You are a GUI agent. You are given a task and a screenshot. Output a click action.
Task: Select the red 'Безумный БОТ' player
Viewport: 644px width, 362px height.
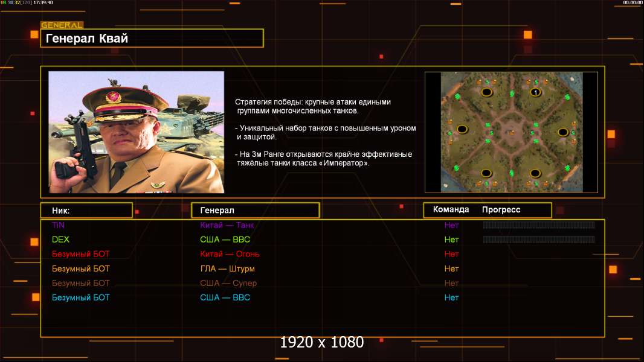tap(81, 254)
